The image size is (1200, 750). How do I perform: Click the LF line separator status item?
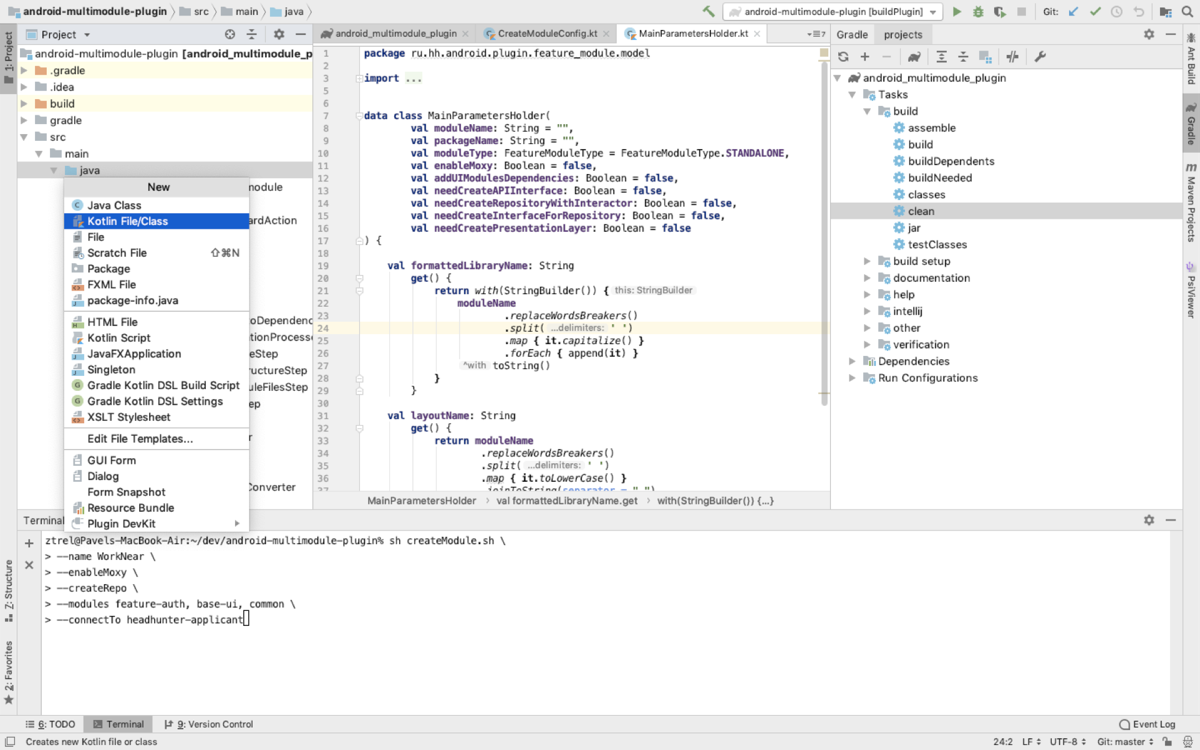(x=1031, y=741)
